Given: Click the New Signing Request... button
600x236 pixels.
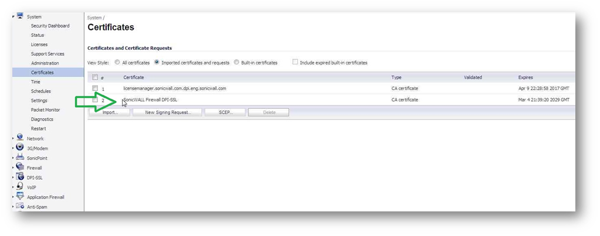Looking at the screenshot, I should [x=167, y=112].
